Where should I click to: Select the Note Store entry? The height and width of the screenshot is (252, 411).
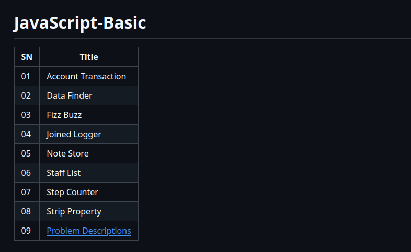(x=67, y=153)
